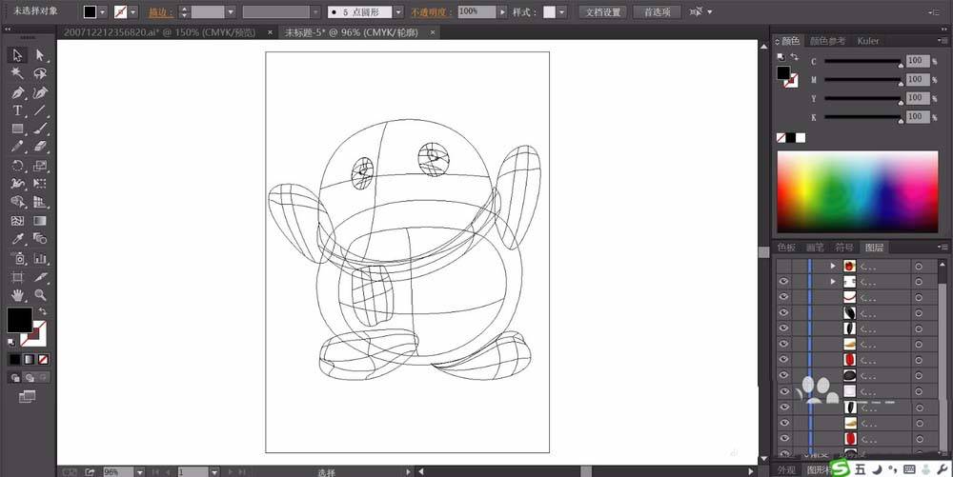Set paint mode to solid Color
953x477 pixels.
14,360
